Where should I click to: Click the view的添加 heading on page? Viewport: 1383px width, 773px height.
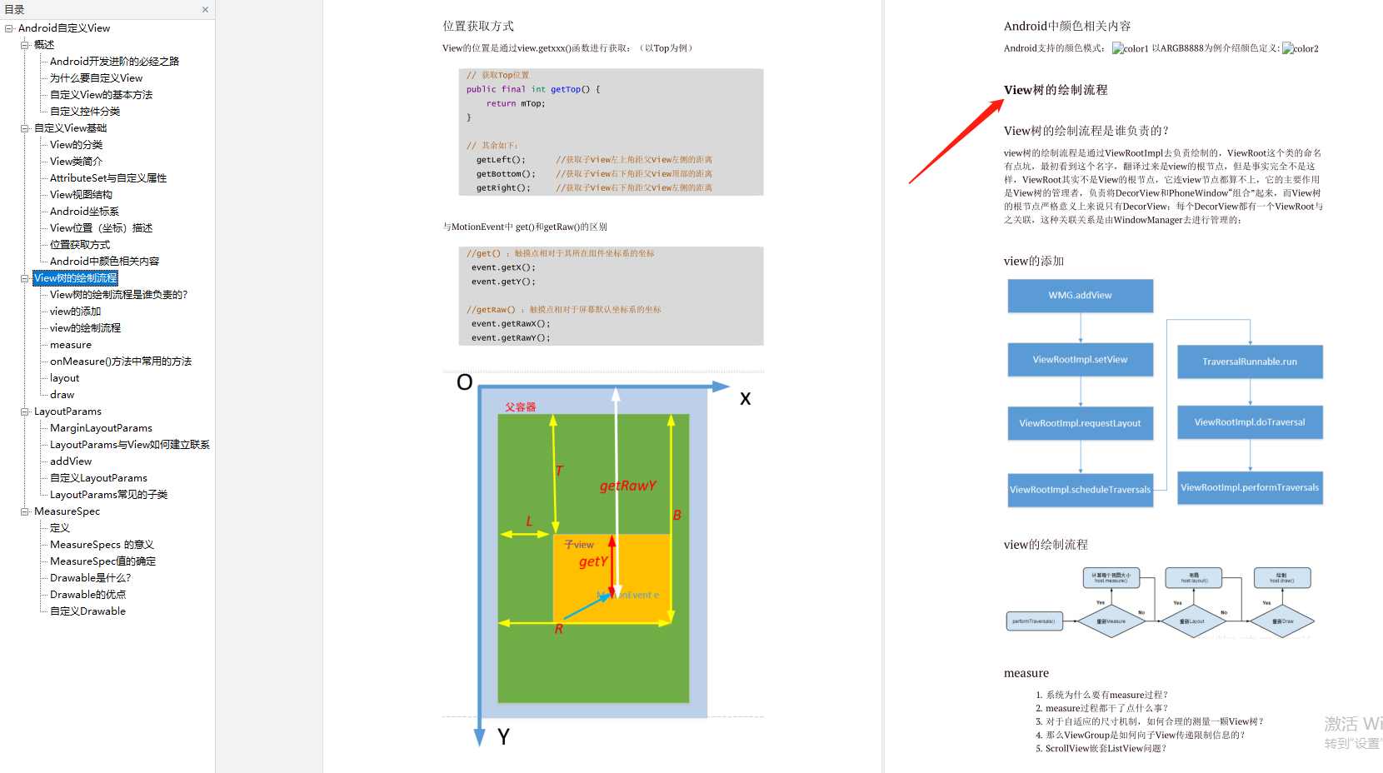click(x=1034, y=262)
